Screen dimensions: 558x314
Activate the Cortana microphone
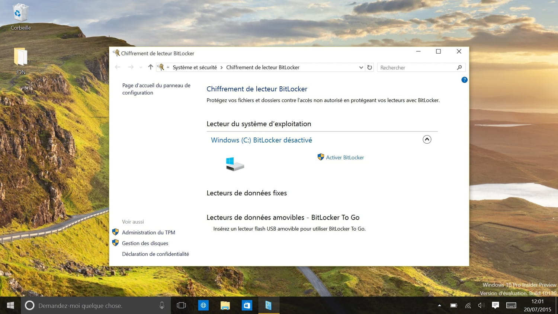pos(162,305)
